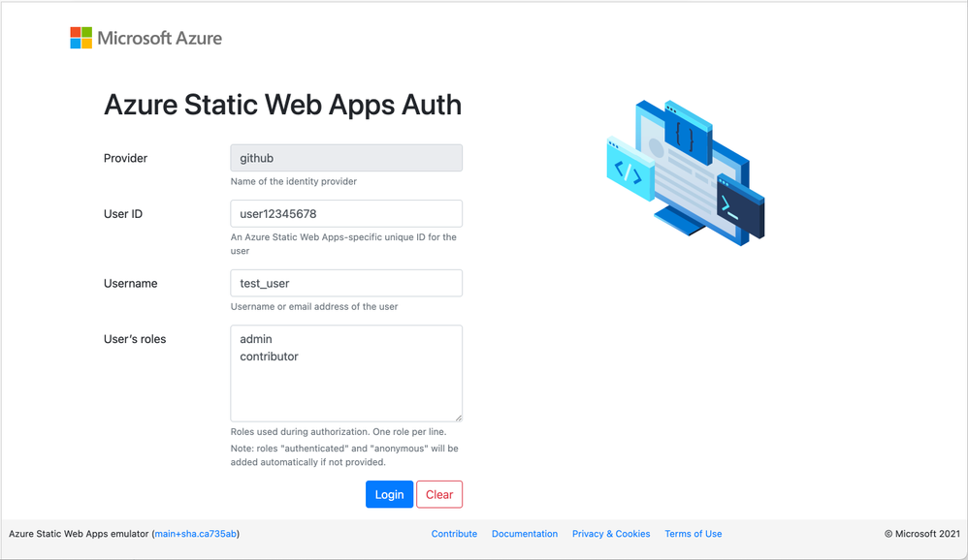Click into the User ID input field

point(346,213)
